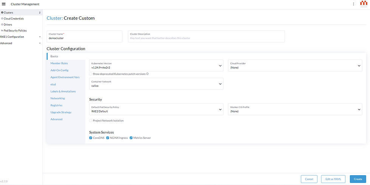This screenshot has width=370, height=185.
Task: Enable Show deprecated Kubernetes patch versions
Action: (91, 74)
